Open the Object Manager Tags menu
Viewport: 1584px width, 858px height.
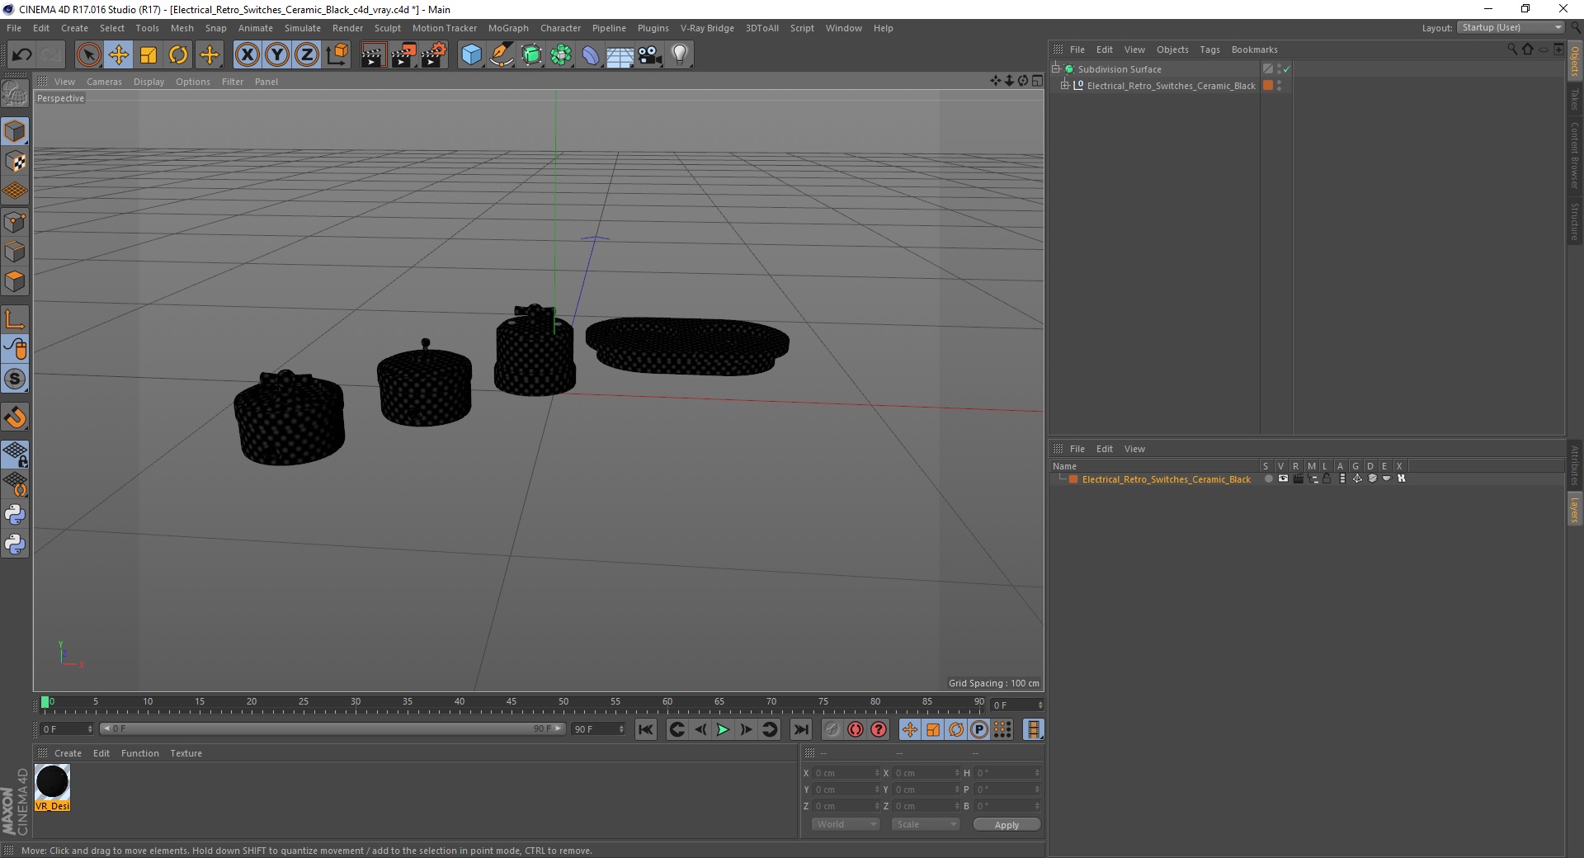1209,49
